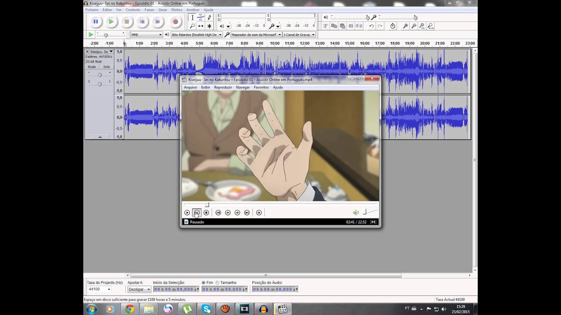Click the video player seek bar thumb
The image size is (561, 315).
pos(207,205)
